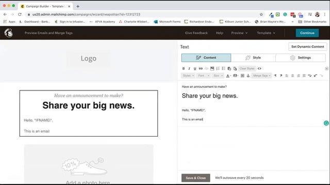This screenshot has width=330, height=185.
Task: Click the block quote toolbar icon
Action: (242, 76)
